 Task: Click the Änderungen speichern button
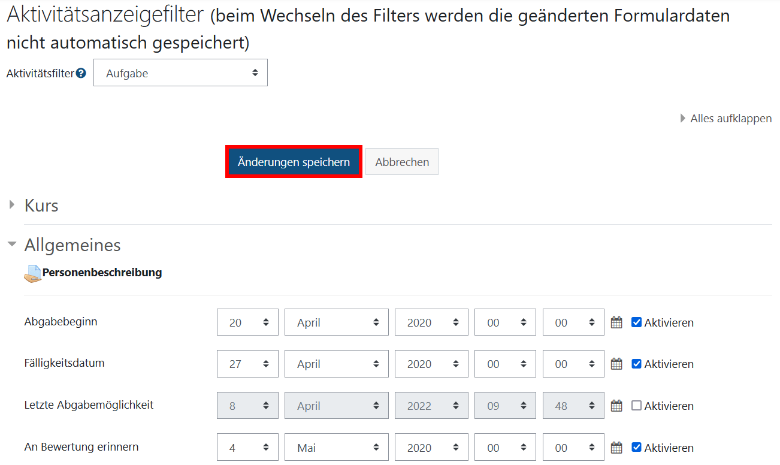tap(293, 162)
